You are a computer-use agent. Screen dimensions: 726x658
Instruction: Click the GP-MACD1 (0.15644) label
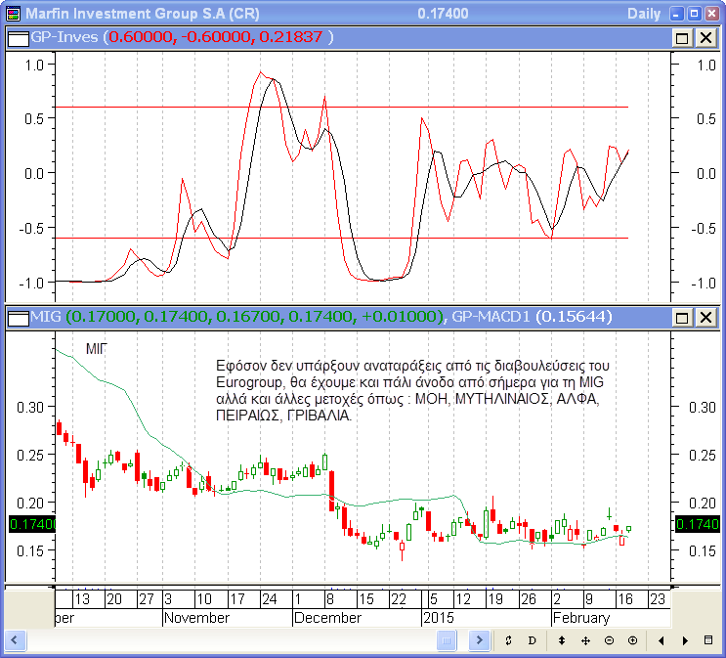tap(532, 317)
